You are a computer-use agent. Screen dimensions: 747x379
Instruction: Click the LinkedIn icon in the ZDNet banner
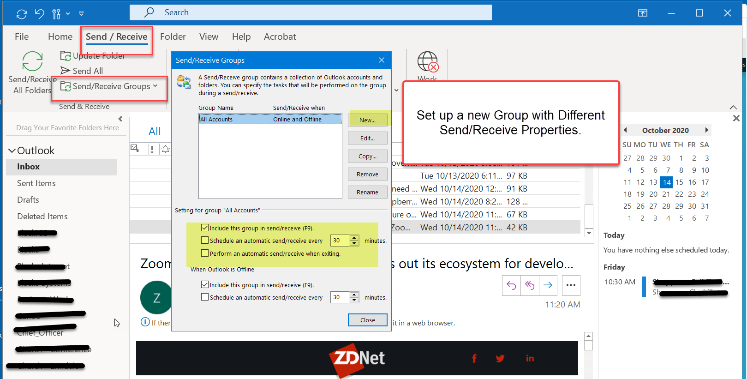point(530,358)
